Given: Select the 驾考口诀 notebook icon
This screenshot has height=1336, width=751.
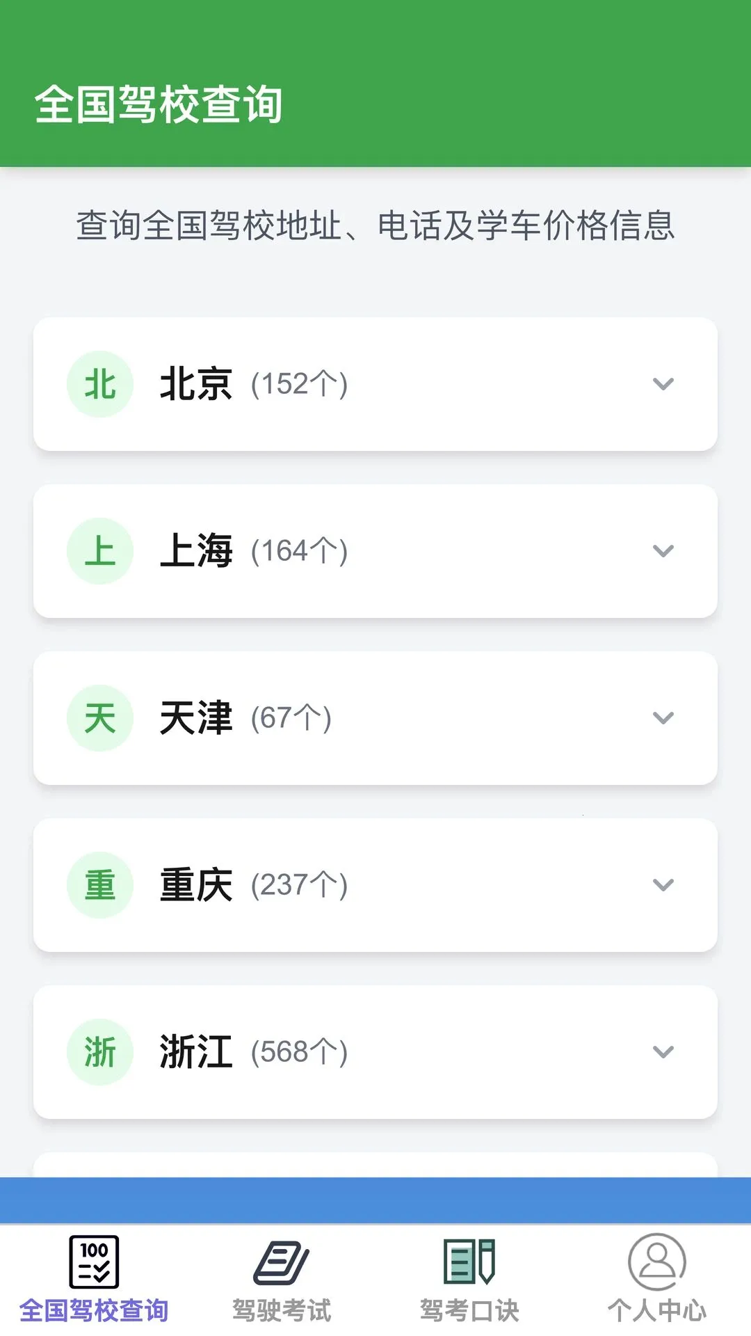Looking at the screenshot, I should click(469, 1261).
